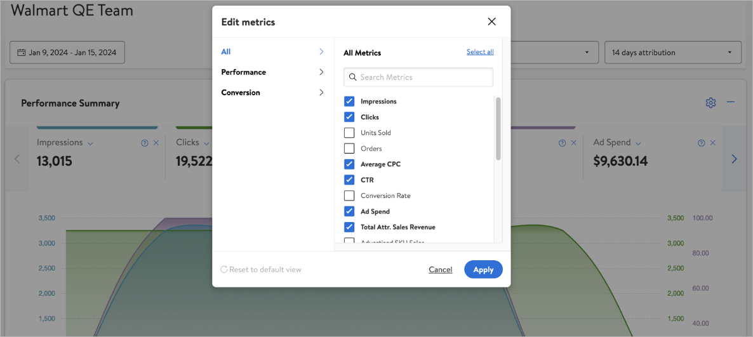Image resolution: width=753 pixels, height=337 pixels.
Task: Click the Select all link
Action: coord(480,52)
